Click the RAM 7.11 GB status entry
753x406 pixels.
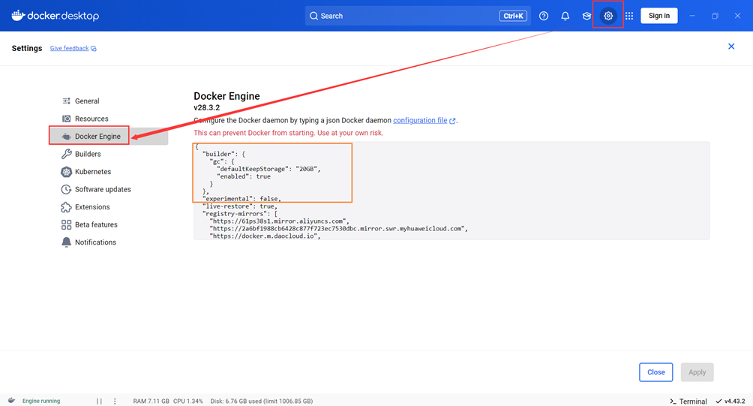point(151,401)
